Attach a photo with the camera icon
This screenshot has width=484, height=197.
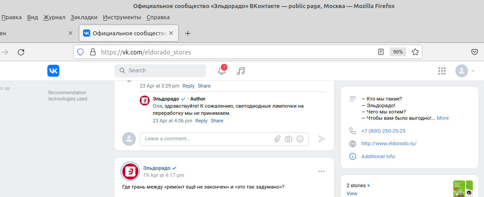click(x=288, y=139)
